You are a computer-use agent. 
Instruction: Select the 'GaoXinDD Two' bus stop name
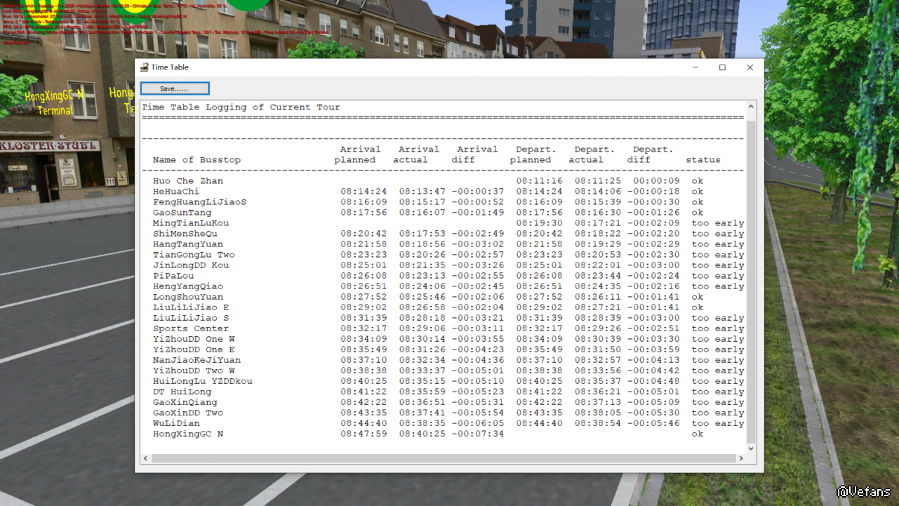pos(188,413)
